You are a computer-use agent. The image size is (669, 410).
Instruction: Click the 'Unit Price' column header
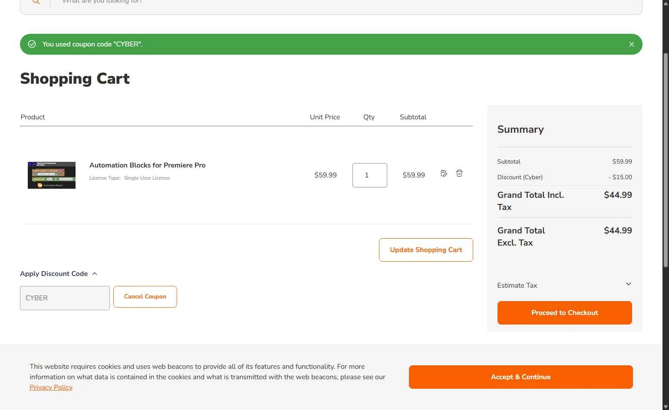(325, 117)
